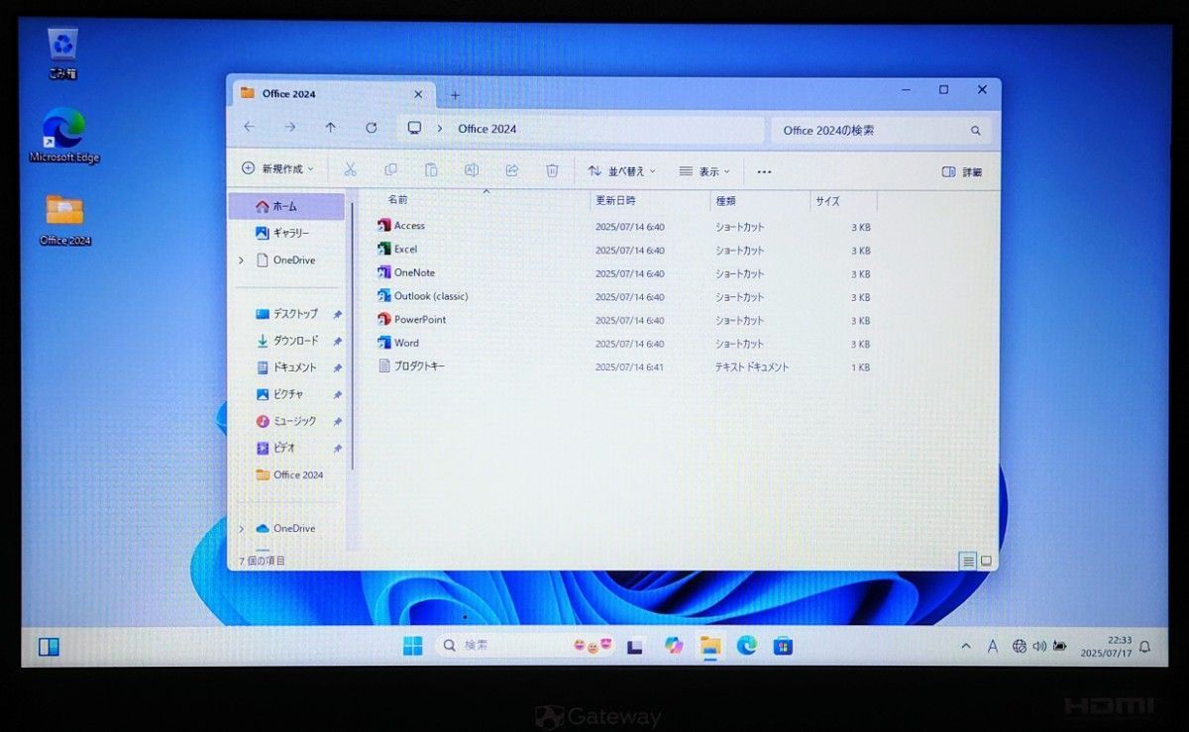1189x732 pixels.
Task: Toggle the 詳細 details pane
Action: pyautogui.click(x=958, y=171)
